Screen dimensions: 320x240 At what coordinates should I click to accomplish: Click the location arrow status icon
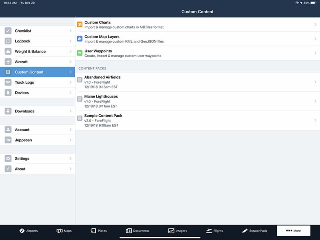tap(301, 3)
